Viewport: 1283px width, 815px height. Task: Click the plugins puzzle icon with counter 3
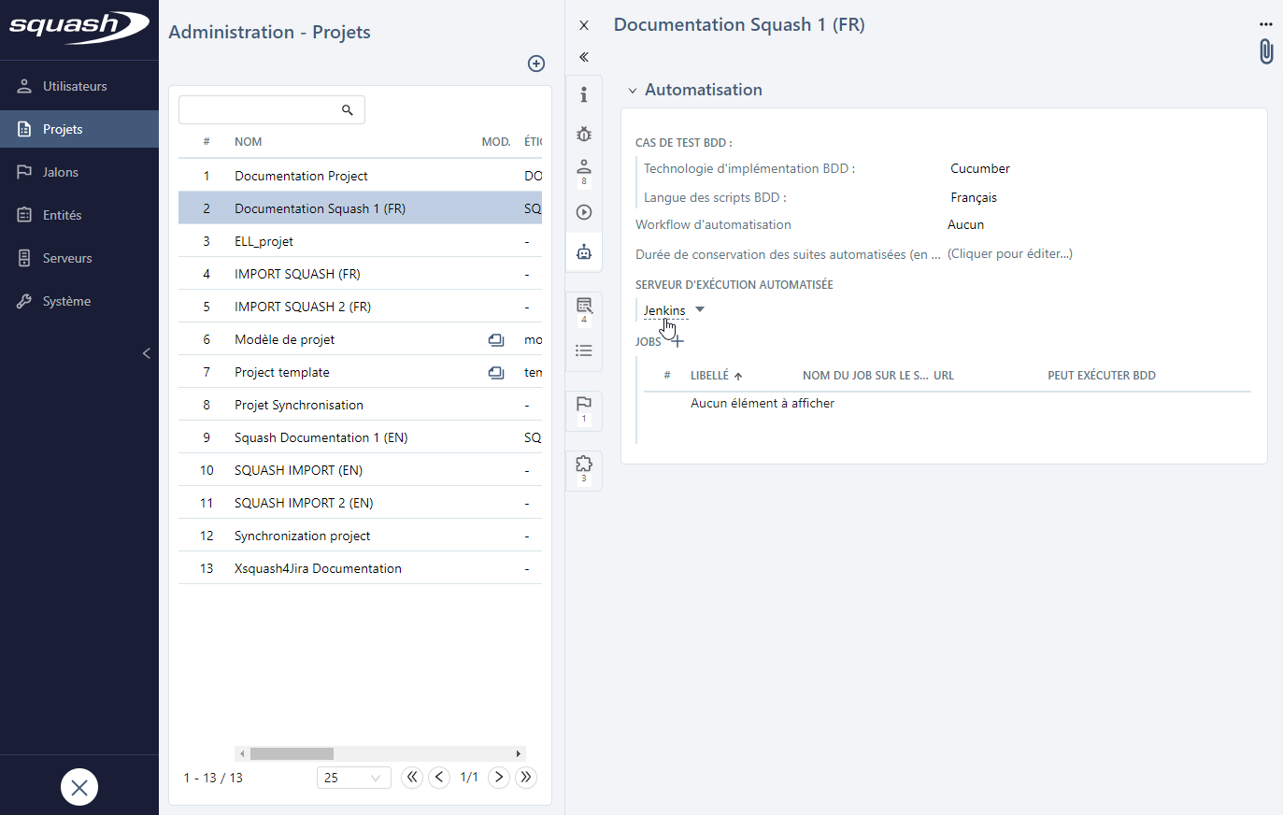(x=583, y=467)
